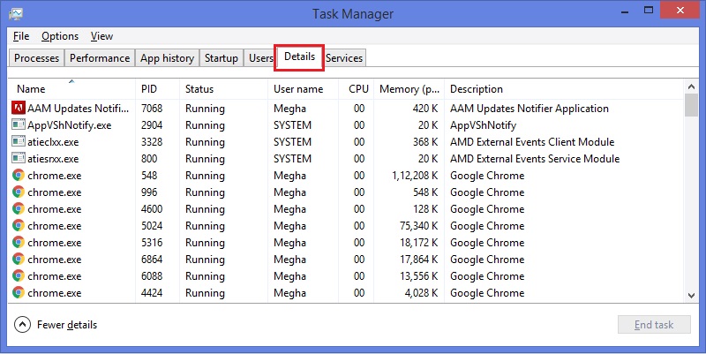Click Chrome icon for PID 4424

pos(18,293)
